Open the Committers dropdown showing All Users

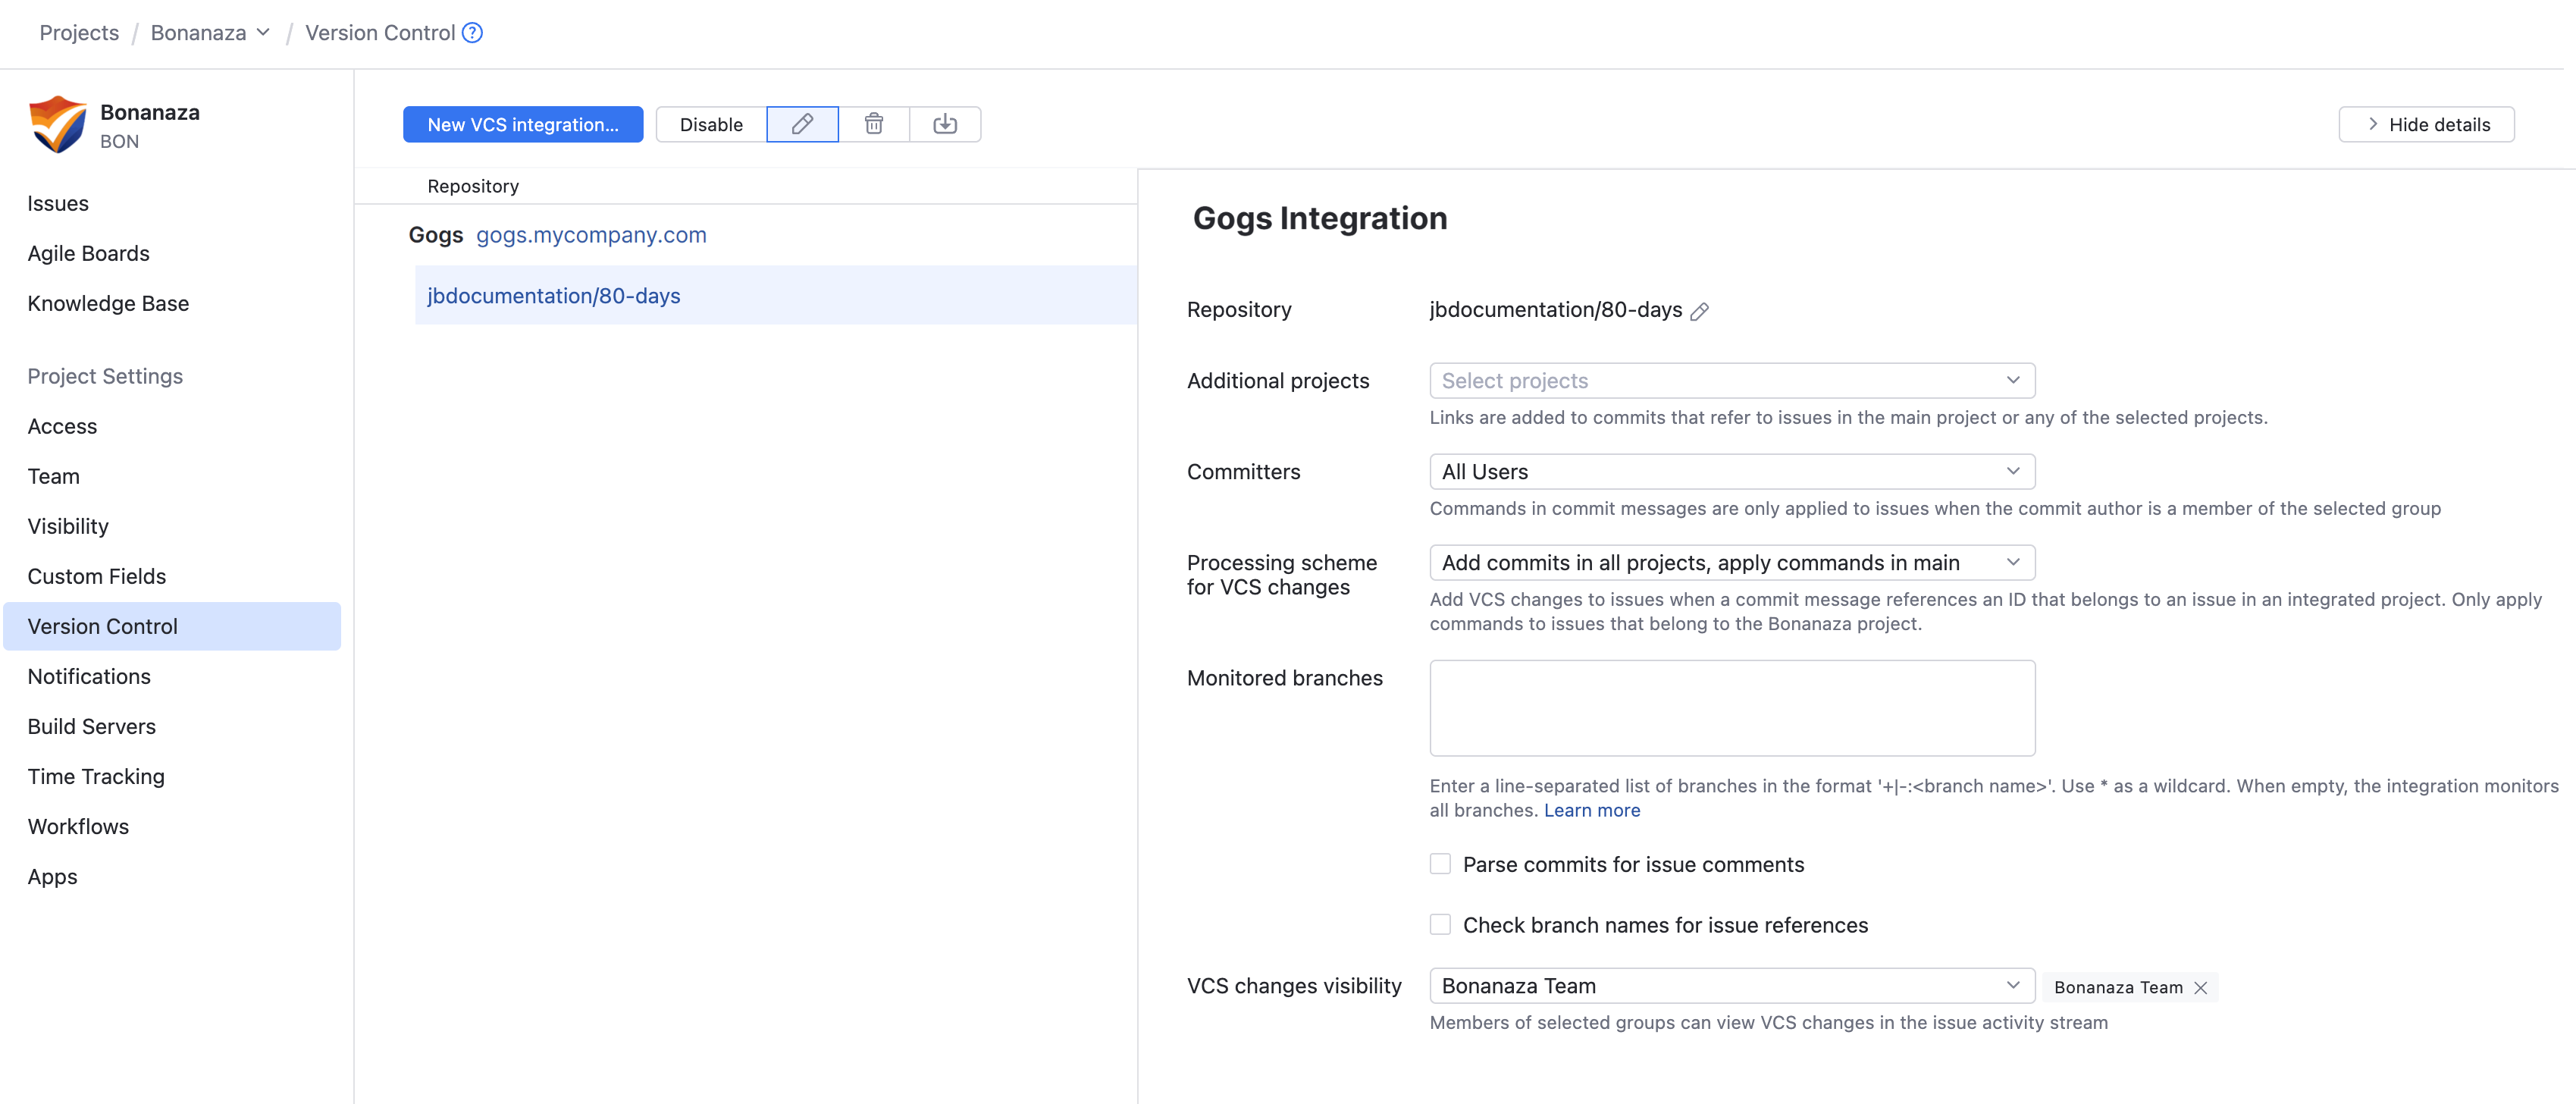tap(1731, 471)
